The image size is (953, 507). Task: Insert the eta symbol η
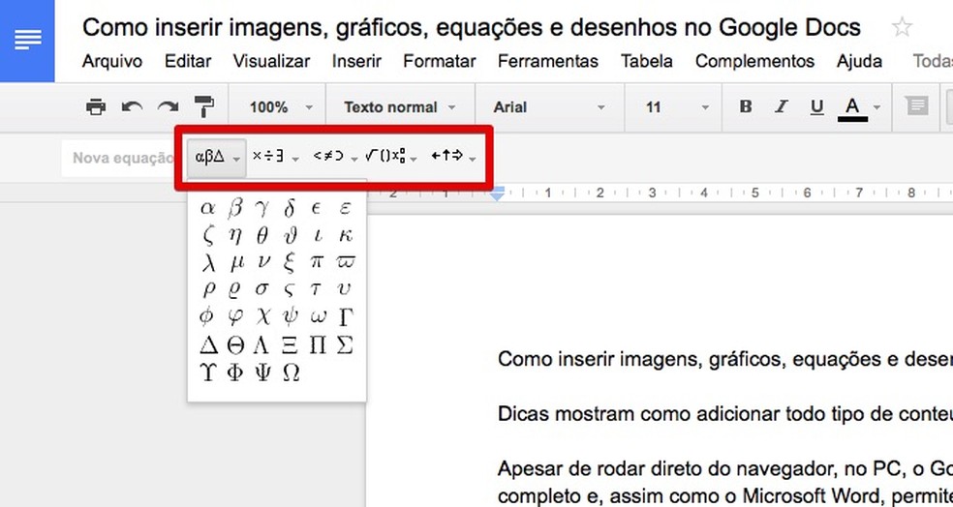(x=235, y=235)
